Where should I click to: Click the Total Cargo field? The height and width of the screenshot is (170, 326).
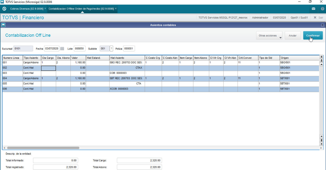(x=139, y=160)
